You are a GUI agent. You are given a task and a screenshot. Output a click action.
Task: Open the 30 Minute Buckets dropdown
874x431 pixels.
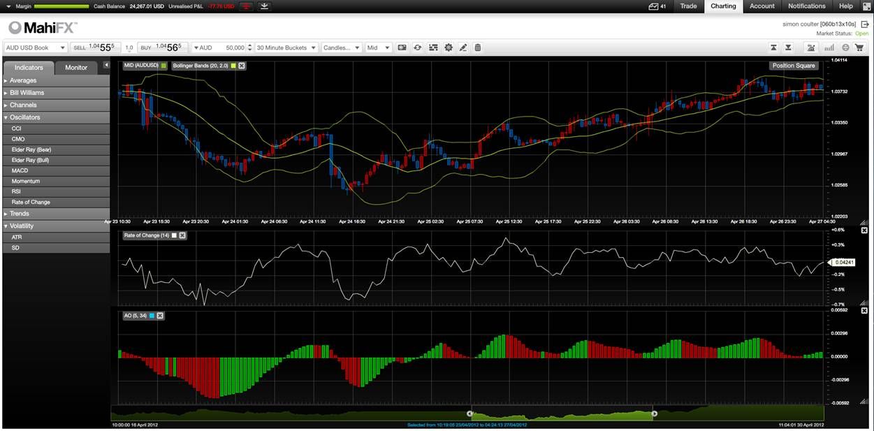tap(286, 48)
